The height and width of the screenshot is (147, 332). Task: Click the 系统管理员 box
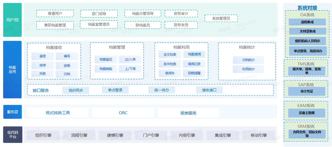pyautogui.click(x=221, y=18)
